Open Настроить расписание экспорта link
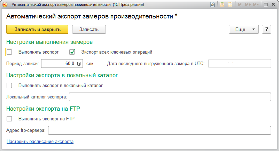Viewport: 279px width, 151px height. (x=40, y=142)
